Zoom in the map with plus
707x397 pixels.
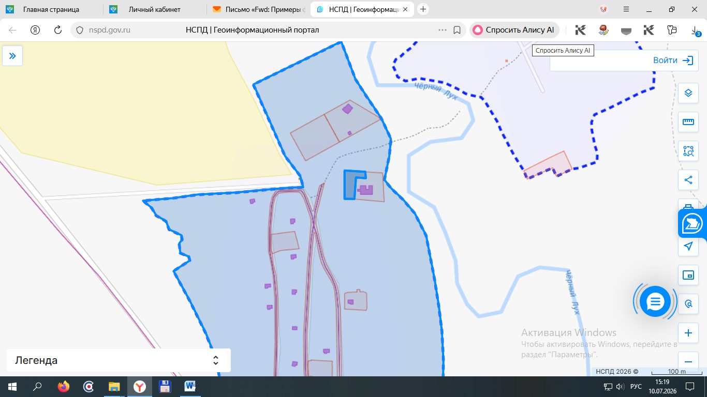click(688, 333)
